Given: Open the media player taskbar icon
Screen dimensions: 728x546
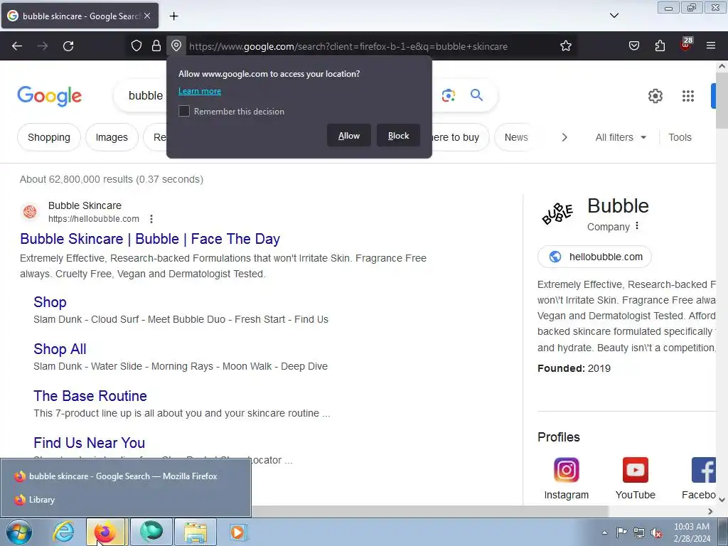Looking at the screenshot, I should pyautogui.click(x=239, y=532).
